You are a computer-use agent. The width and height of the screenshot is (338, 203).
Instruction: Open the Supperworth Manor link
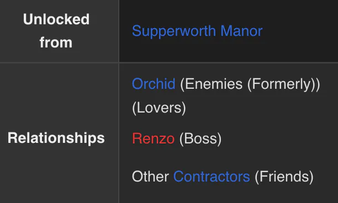coord(197,31)
